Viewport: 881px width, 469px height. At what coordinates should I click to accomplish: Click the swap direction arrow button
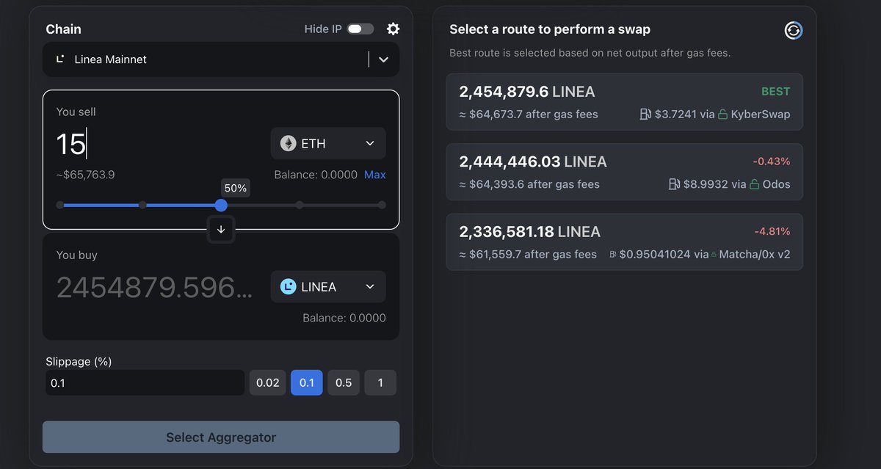(221, 229)
